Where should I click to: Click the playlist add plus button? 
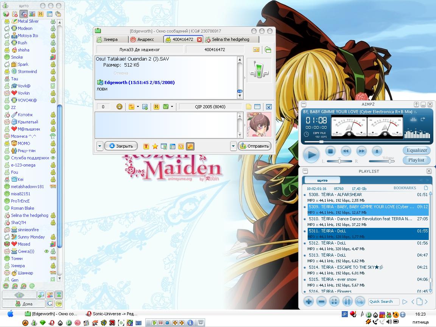[x=308, y=301]
